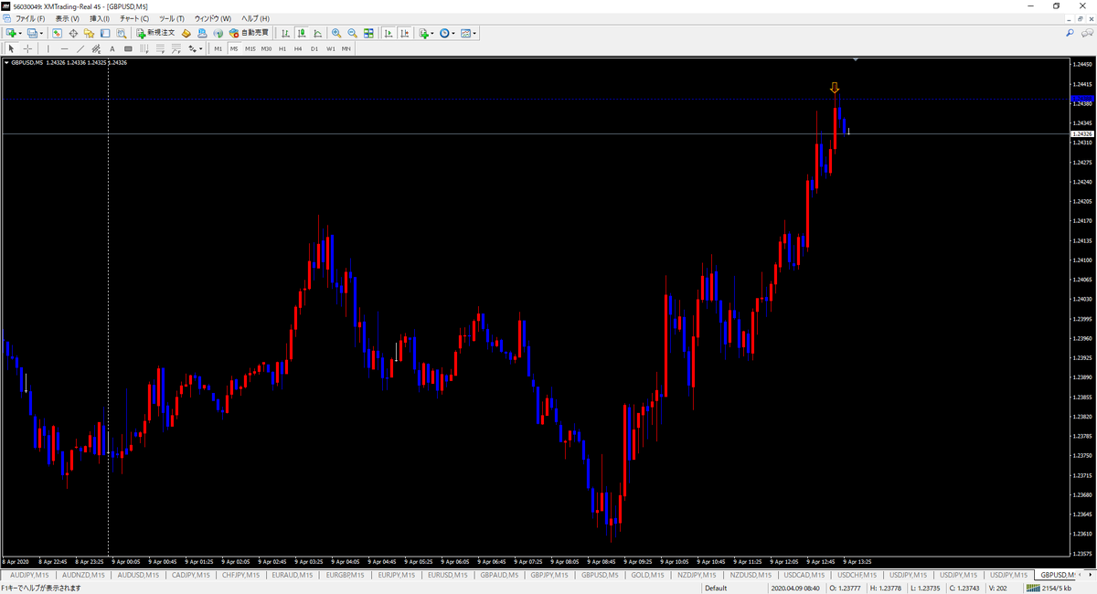1097x594 pixels.
Task: Switch timeframe to M30
Action: [x=266, y=48]
